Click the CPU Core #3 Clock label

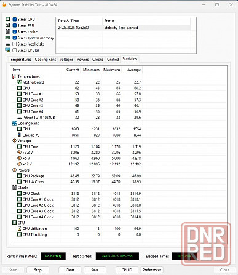tap(38, 211)
